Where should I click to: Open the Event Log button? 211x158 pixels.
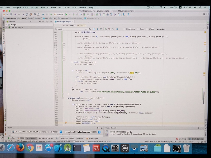[x=182, y=138]
